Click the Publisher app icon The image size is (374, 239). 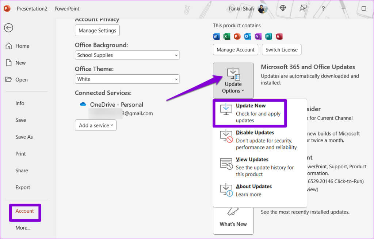coord(268,36)
